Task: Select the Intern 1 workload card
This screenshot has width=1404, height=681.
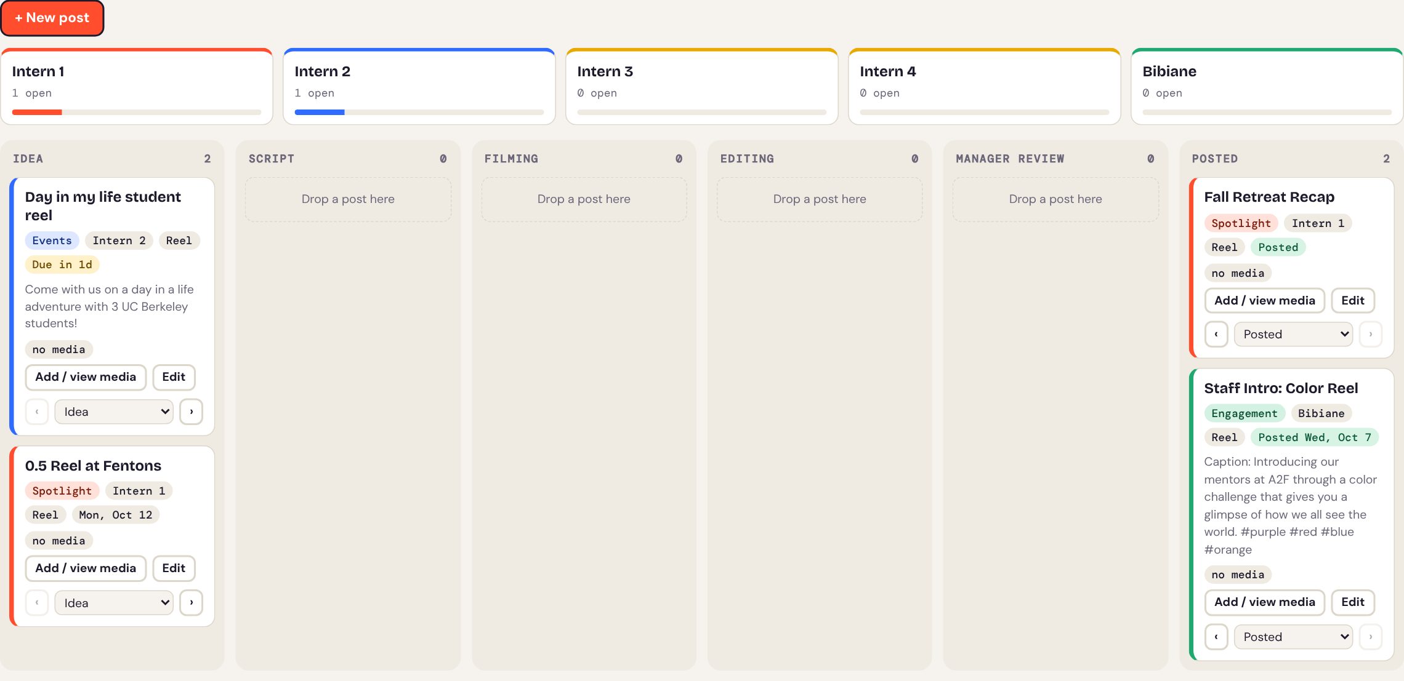Action: click(x=137, y=87)
